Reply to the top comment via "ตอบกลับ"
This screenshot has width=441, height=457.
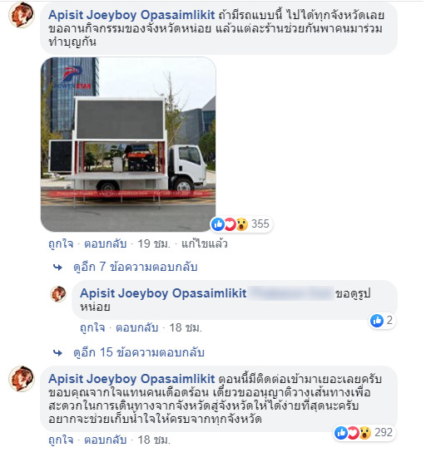tap(106, 243)
